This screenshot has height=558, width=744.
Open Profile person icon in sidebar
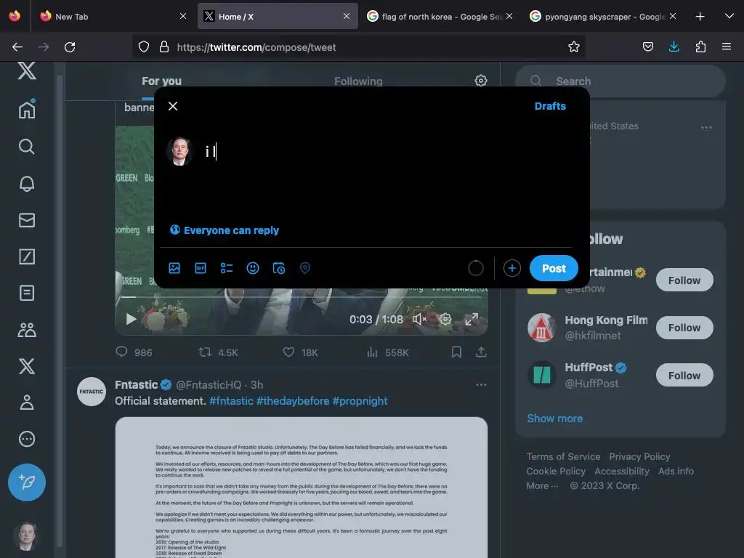tap(27, 403)
